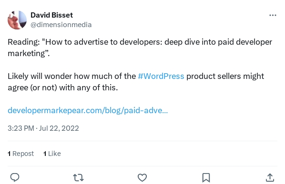Bookmark this post with the bookmark icon
Image resolution: width=285 pixels, height=184 pixels.
(206, 177)
